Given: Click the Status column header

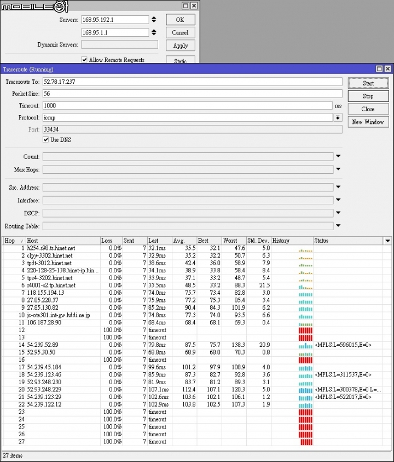Looking at the screenshot, I should point(348,241).
